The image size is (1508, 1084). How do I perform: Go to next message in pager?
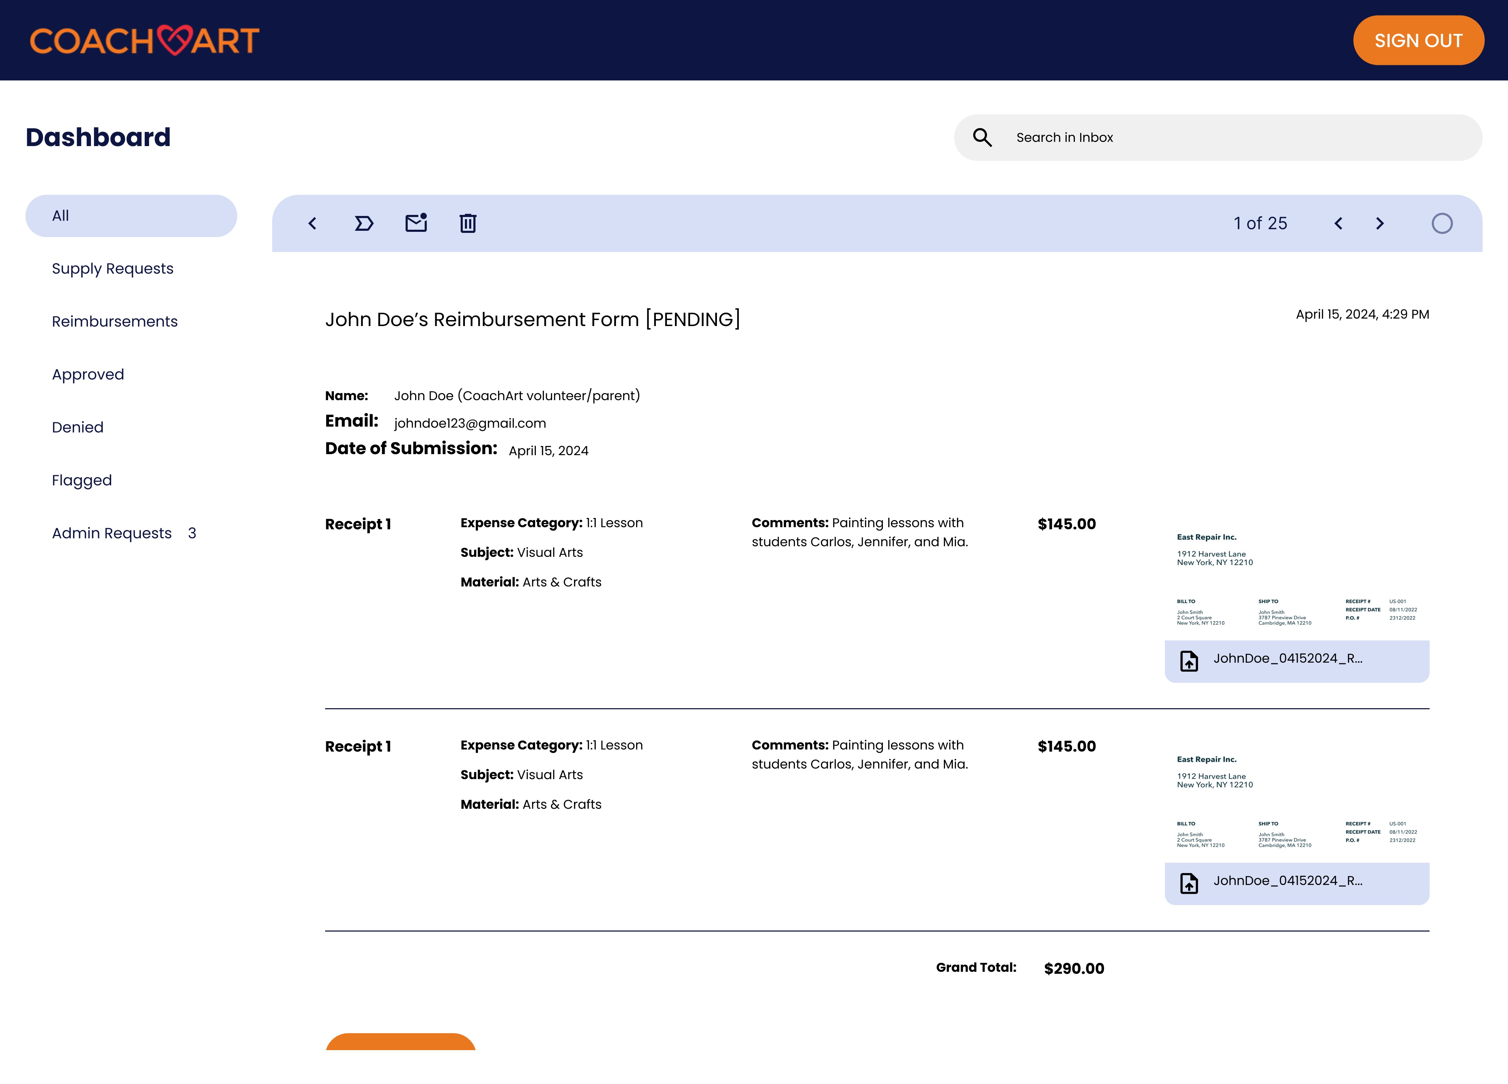1380,223
